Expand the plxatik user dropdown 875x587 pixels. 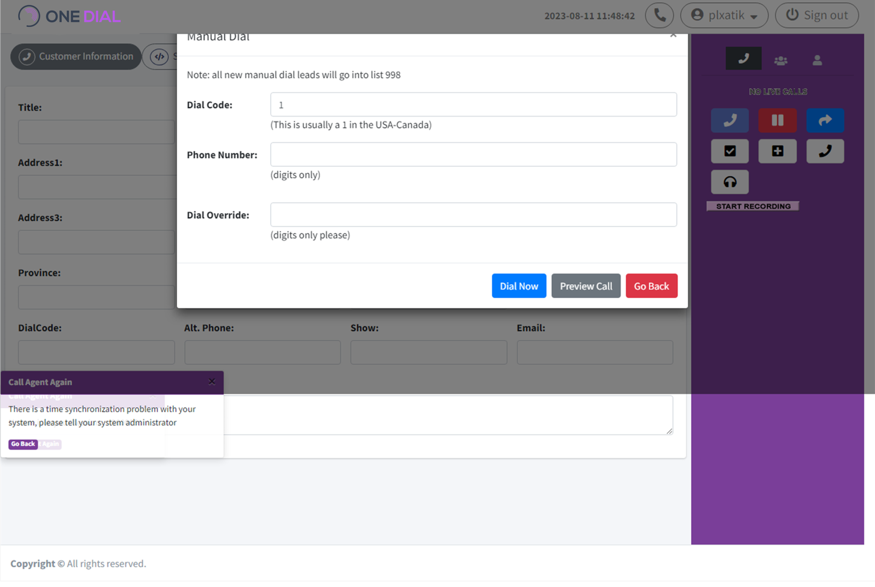[724, 15]
